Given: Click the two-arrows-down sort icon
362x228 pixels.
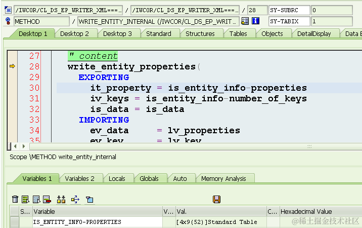Looking at the screenshot, I should click(x=61, y=199).
